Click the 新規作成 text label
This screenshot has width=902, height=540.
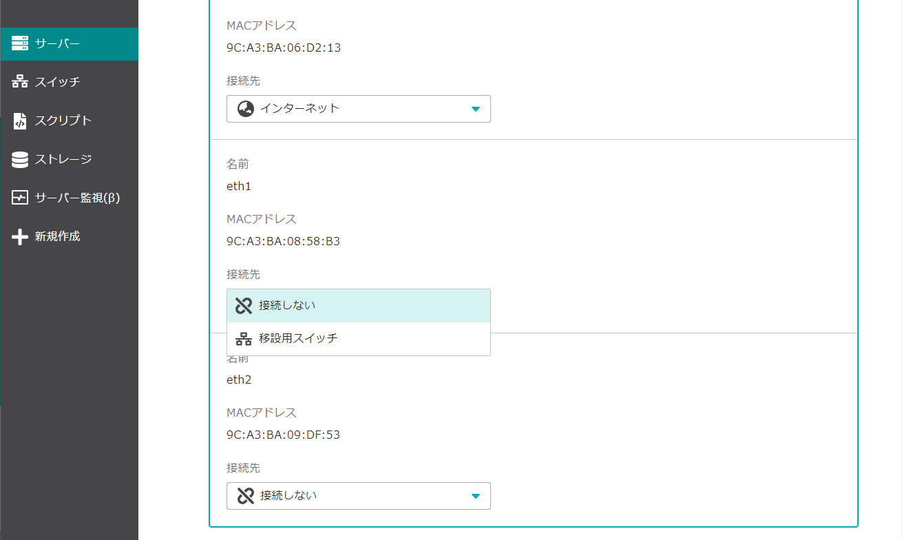click(58, 236)
